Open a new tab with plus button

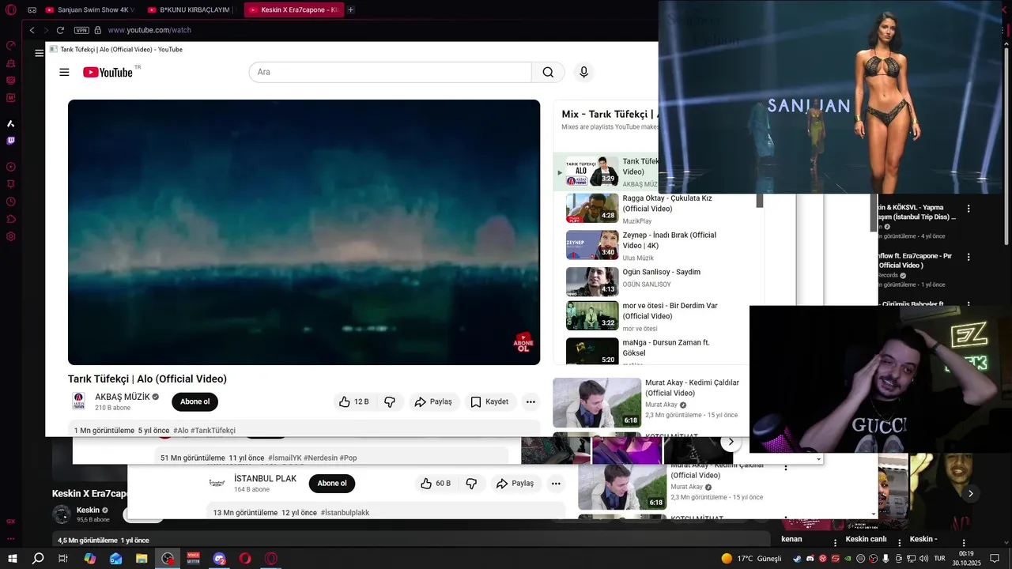351,9
